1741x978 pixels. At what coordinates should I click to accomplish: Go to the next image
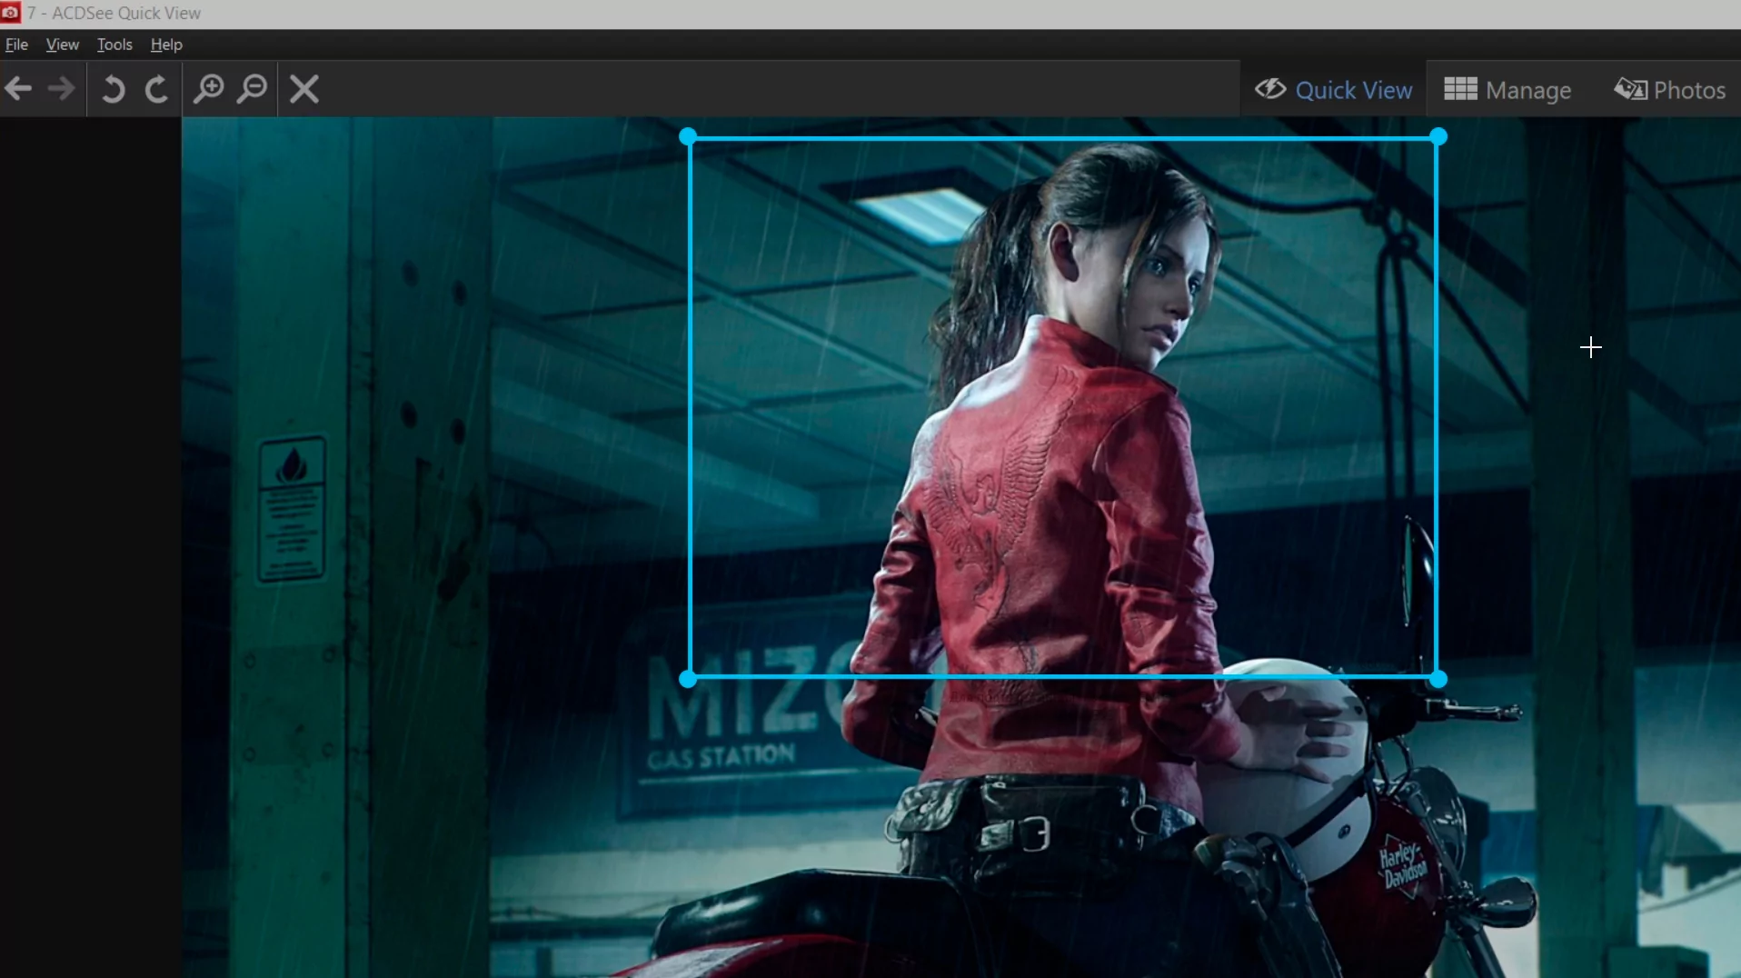pos(62,89)
